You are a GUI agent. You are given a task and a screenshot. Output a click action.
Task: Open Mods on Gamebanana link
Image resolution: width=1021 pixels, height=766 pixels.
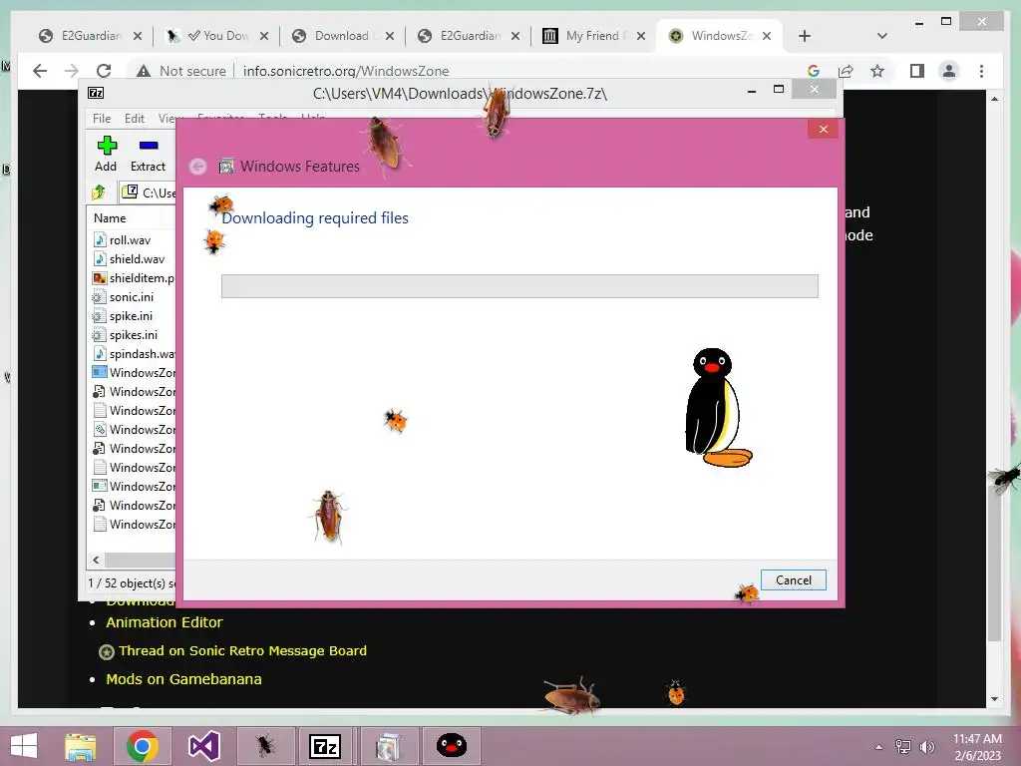[183, 679]
